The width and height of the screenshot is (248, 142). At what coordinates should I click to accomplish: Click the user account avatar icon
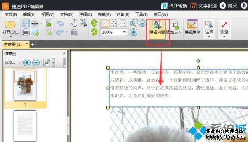tap(244, 5)
